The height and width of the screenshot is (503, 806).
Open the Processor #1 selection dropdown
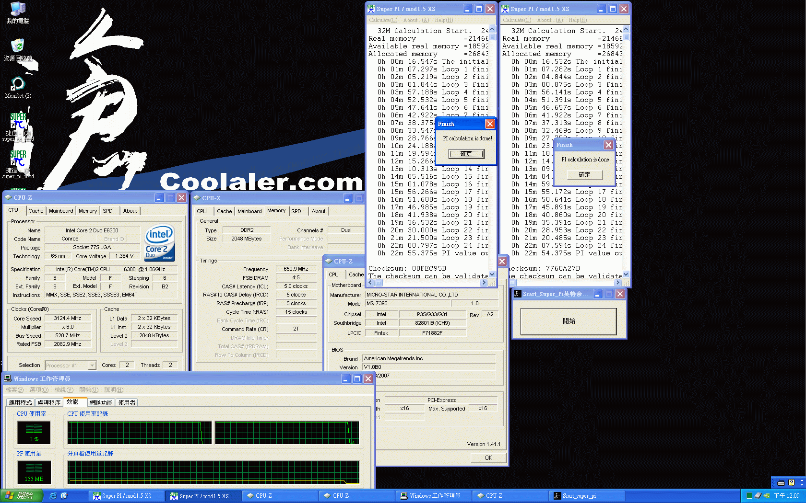[x=70, y=366]
